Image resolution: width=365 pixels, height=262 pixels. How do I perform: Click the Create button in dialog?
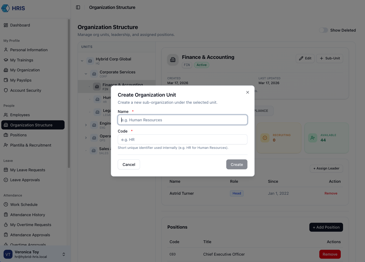237,164
